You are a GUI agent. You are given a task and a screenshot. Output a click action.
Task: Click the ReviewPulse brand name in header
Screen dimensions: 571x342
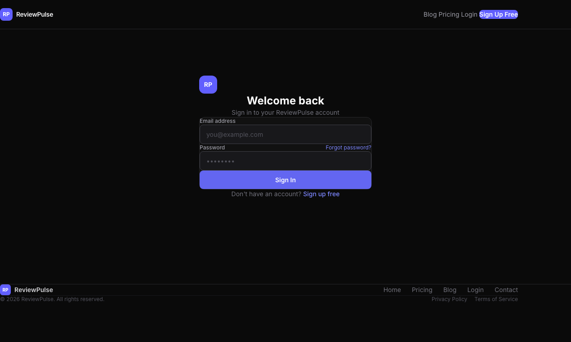[x=34, y=14]
